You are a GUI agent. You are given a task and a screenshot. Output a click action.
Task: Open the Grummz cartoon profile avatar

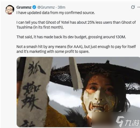click(x=10, y=10)
